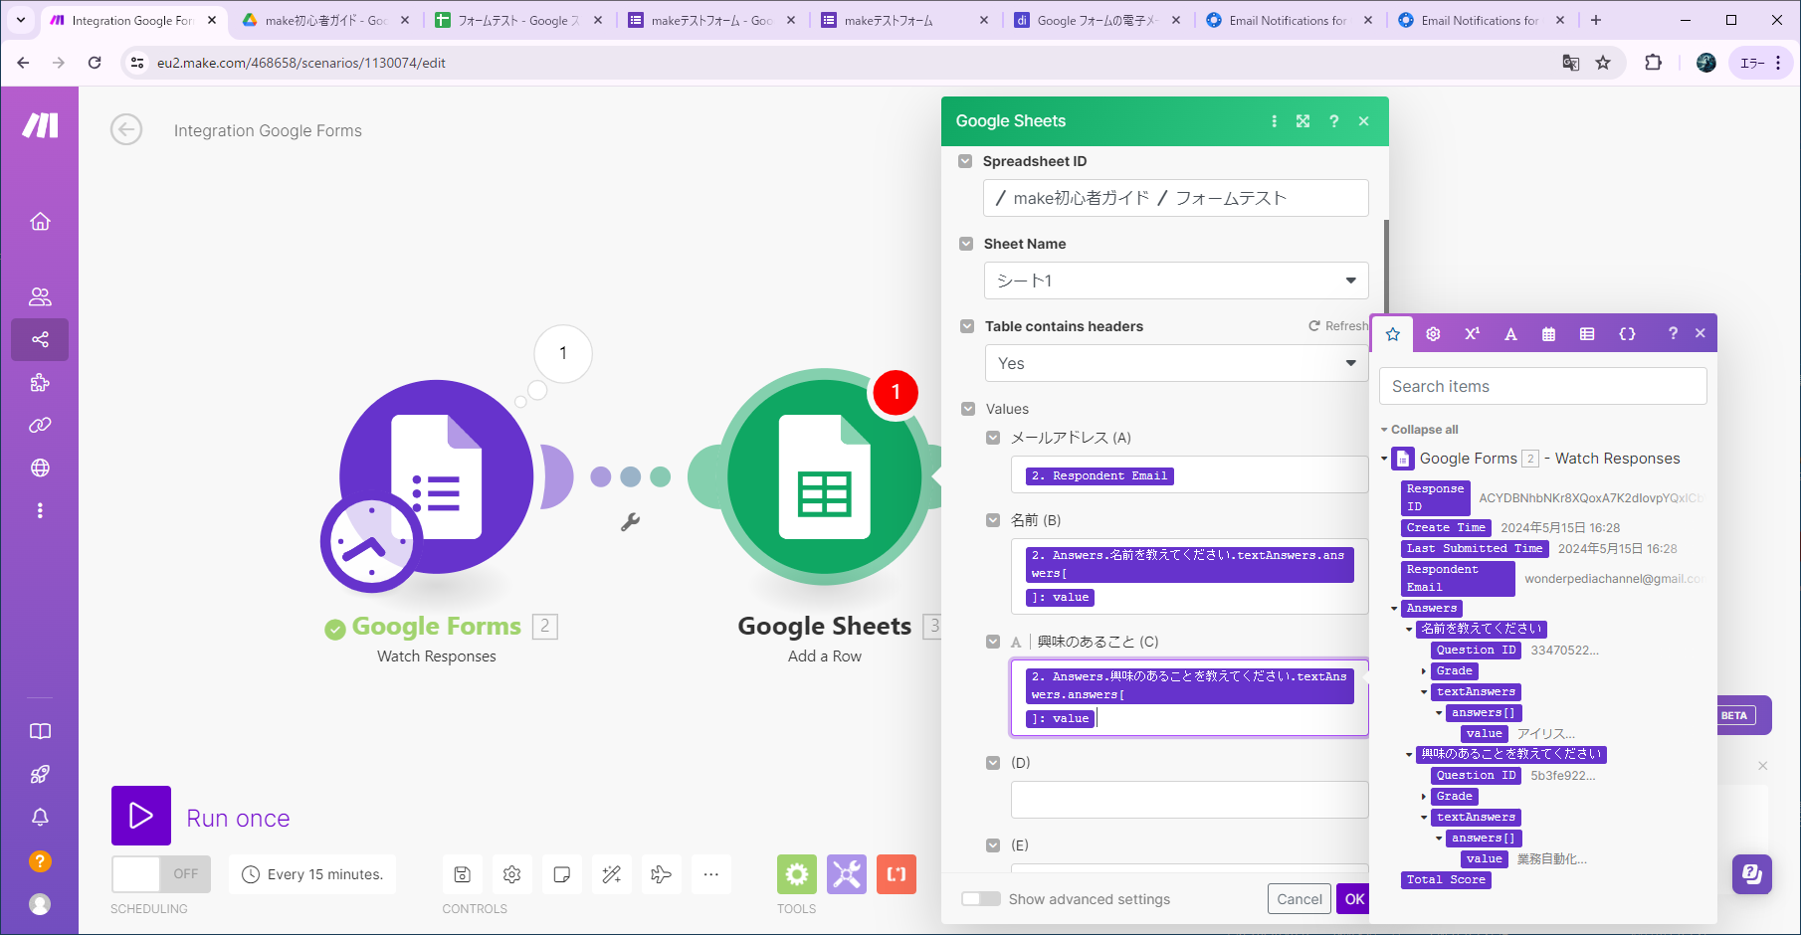Click the Explain flow airplane icon
This screenshot has height=935, width=1801.
click(661, 874)
